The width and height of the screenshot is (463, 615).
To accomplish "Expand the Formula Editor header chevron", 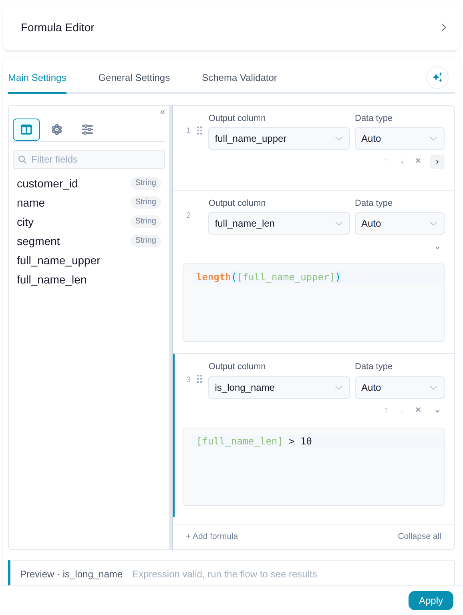I will click(x=443, y=27).
